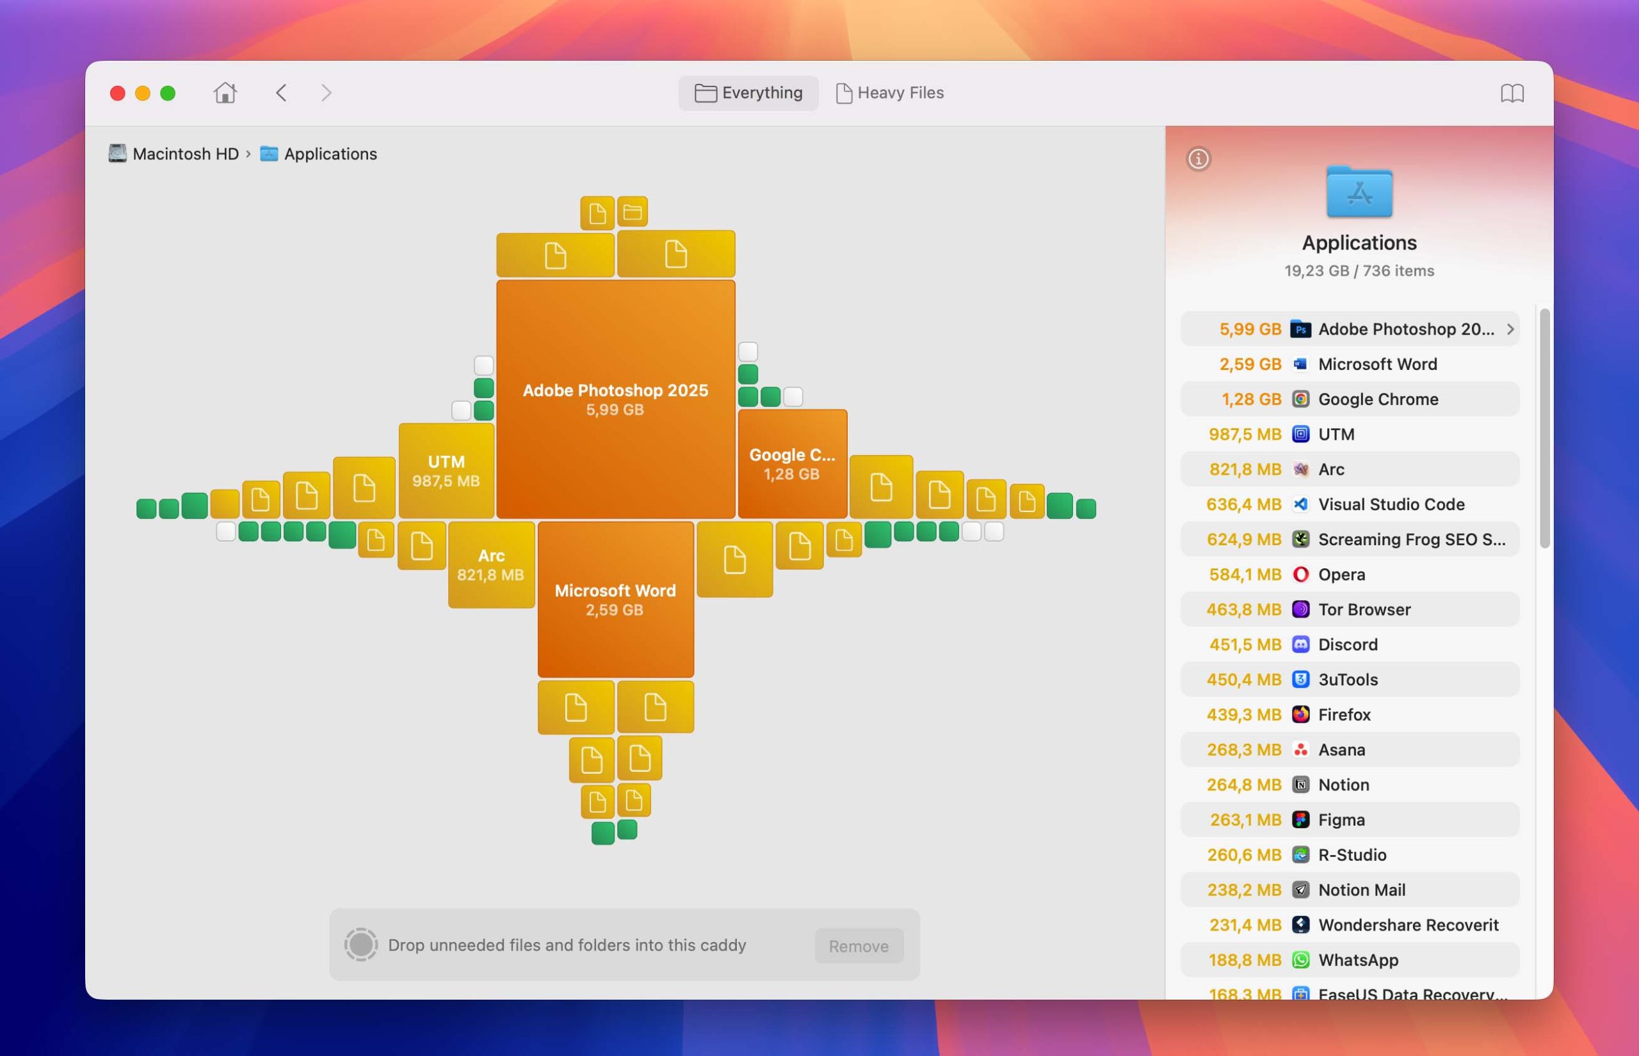Select the UTM block in map
Screen dimensions: 1639x1056
tap(446, 470)
